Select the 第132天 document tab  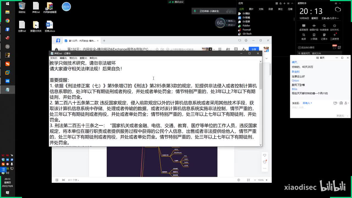click(81, 41)
